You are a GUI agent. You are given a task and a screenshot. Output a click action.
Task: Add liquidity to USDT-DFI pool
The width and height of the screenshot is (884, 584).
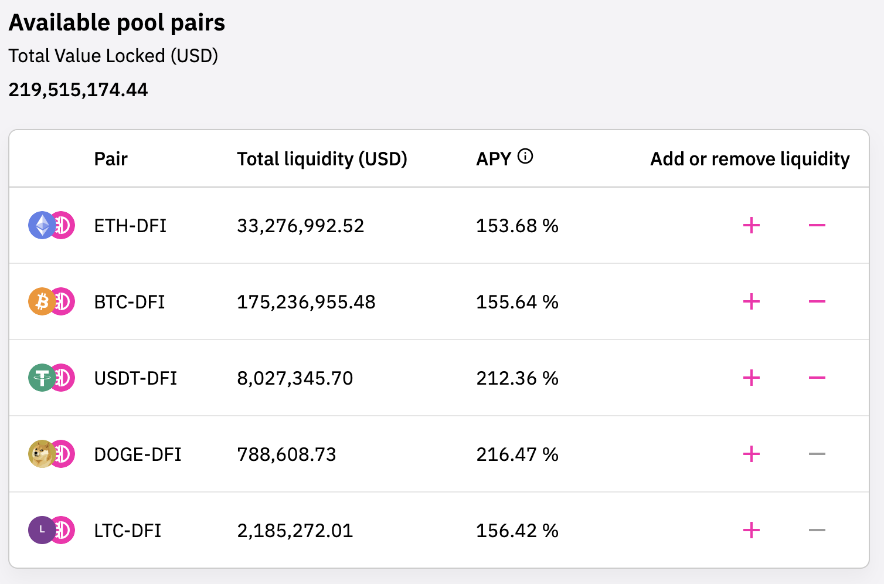coord(751,378)
